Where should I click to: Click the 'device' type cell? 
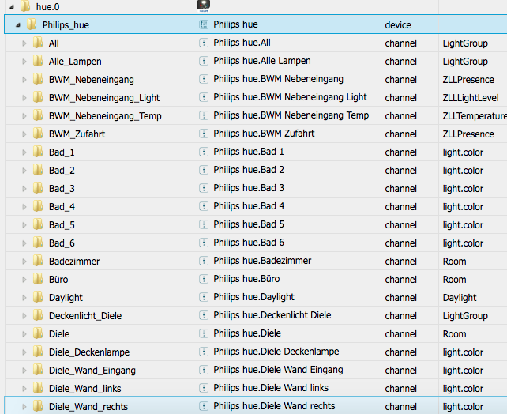click(398, 25)
